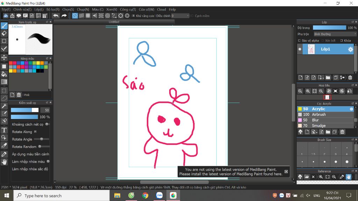Screen dimensions: 358x201
Task: Select the Move tool
Action: pyautogui.click(x=4, y=57)
